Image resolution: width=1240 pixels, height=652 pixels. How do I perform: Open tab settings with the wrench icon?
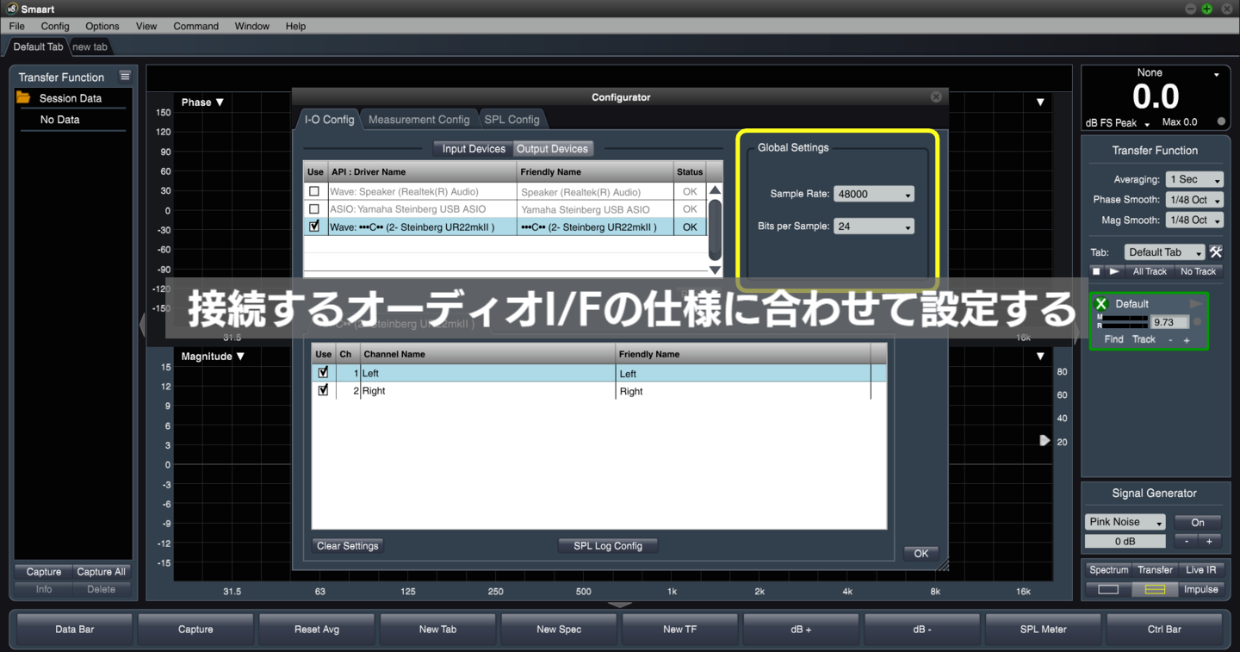tap(1217, 252)
